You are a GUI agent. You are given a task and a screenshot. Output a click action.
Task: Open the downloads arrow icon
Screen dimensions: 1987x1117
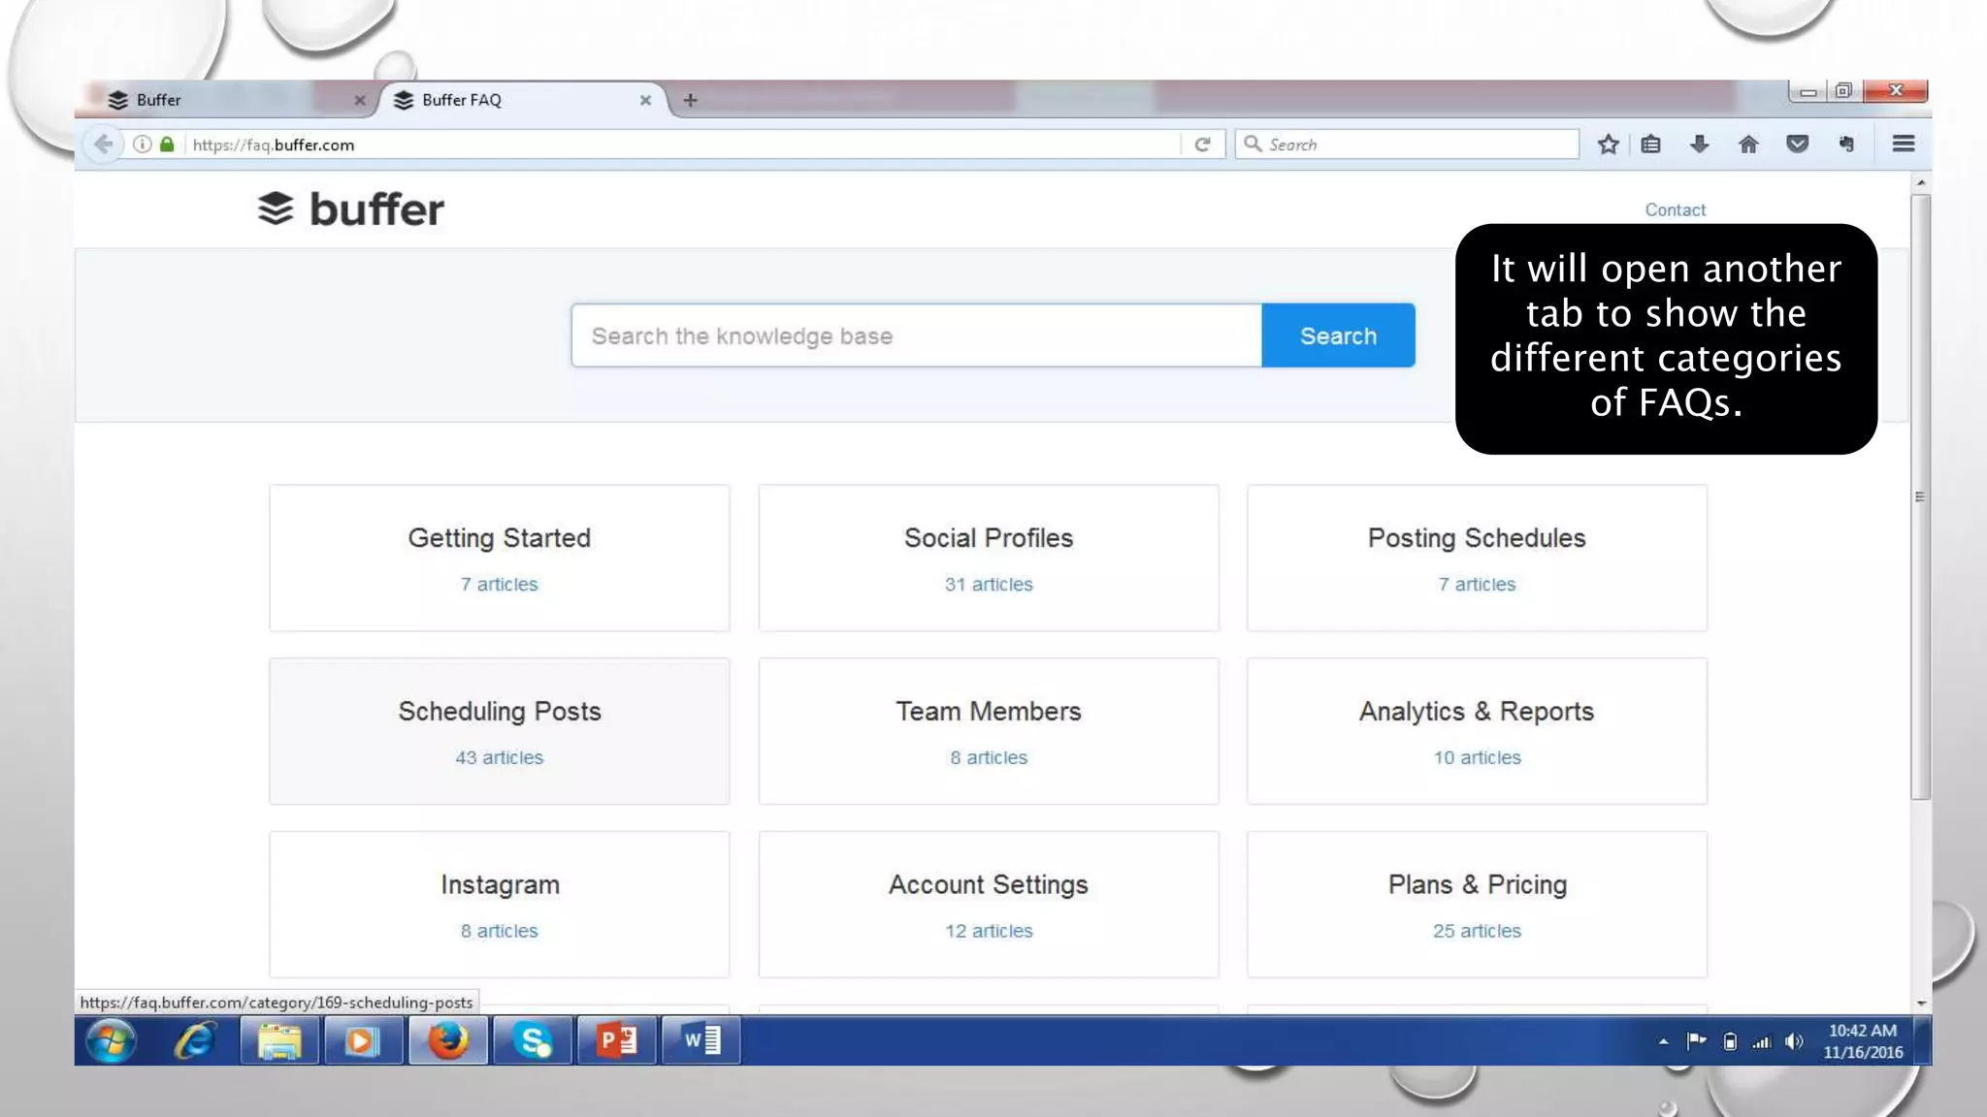click(1699, 144)
